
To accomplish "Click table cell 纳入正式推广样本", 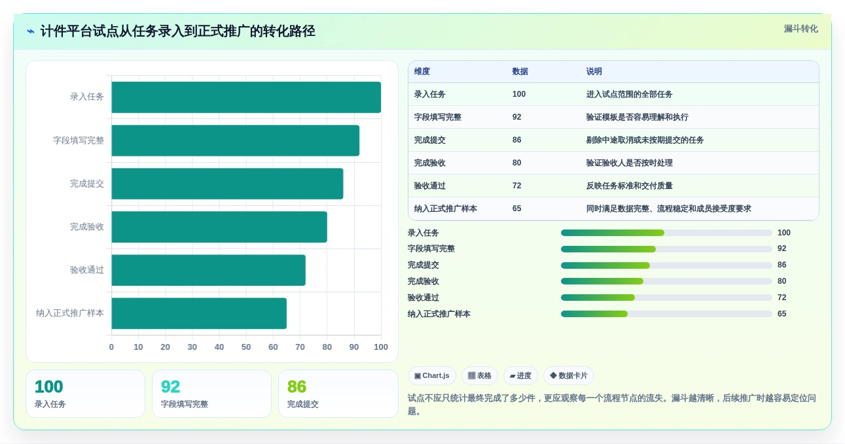I will tap(446, 209).
